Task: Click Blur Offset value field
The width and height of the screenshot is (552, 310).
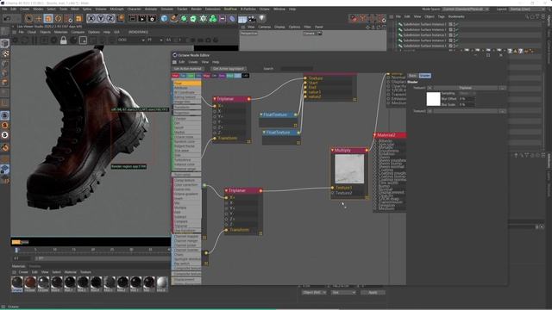Action: click(467, 99)
